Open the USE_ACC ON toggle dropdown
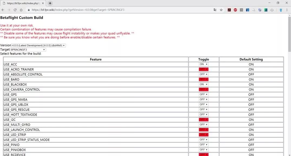The image size is (291, 156). pyautogui.click(x=203, y=64)
